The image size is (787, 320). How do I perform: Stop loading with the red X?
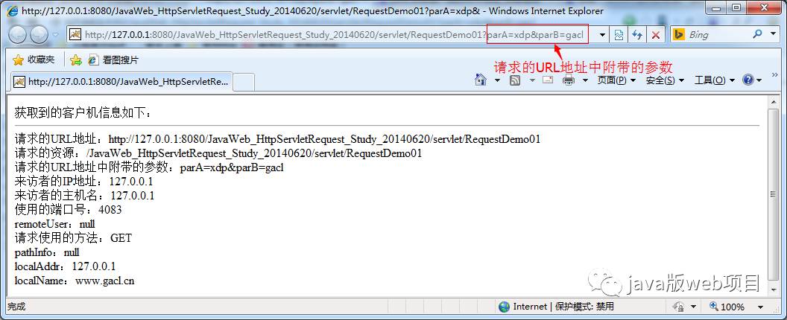click(x=656, y=35)
